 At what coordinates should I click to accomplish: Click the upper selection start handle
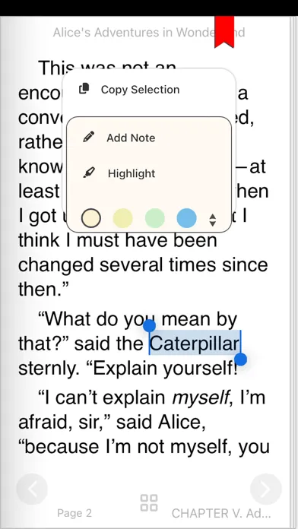pos(149,325)
